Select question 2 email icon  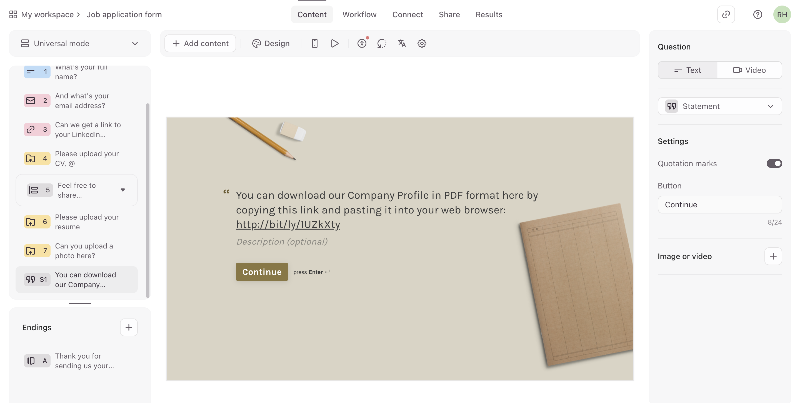(37, 101)
